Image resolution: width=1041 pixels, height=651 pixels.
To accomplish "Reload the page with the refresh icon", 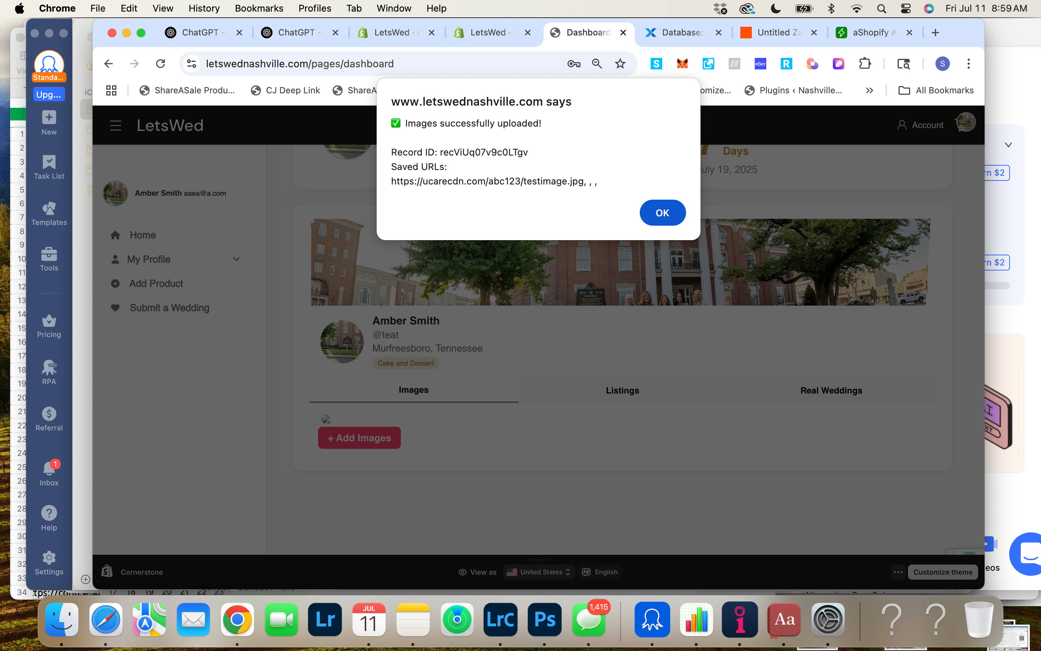I will [x=160, y=64].
